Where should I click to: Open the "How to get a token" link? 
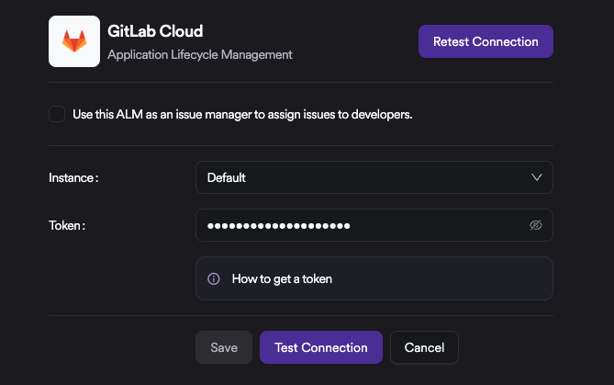point(282,278)
